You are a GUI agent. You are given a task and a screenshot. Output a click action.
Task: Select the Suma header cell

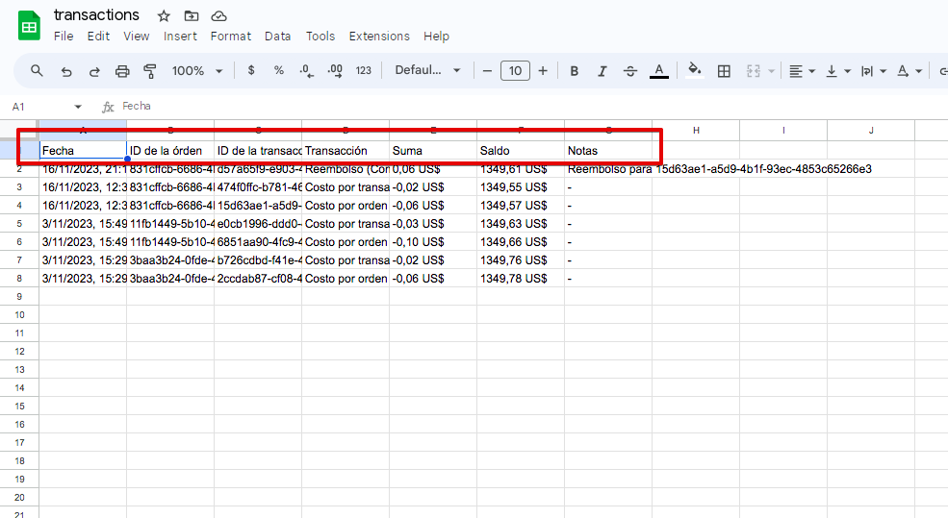click(x=433, y=150)
